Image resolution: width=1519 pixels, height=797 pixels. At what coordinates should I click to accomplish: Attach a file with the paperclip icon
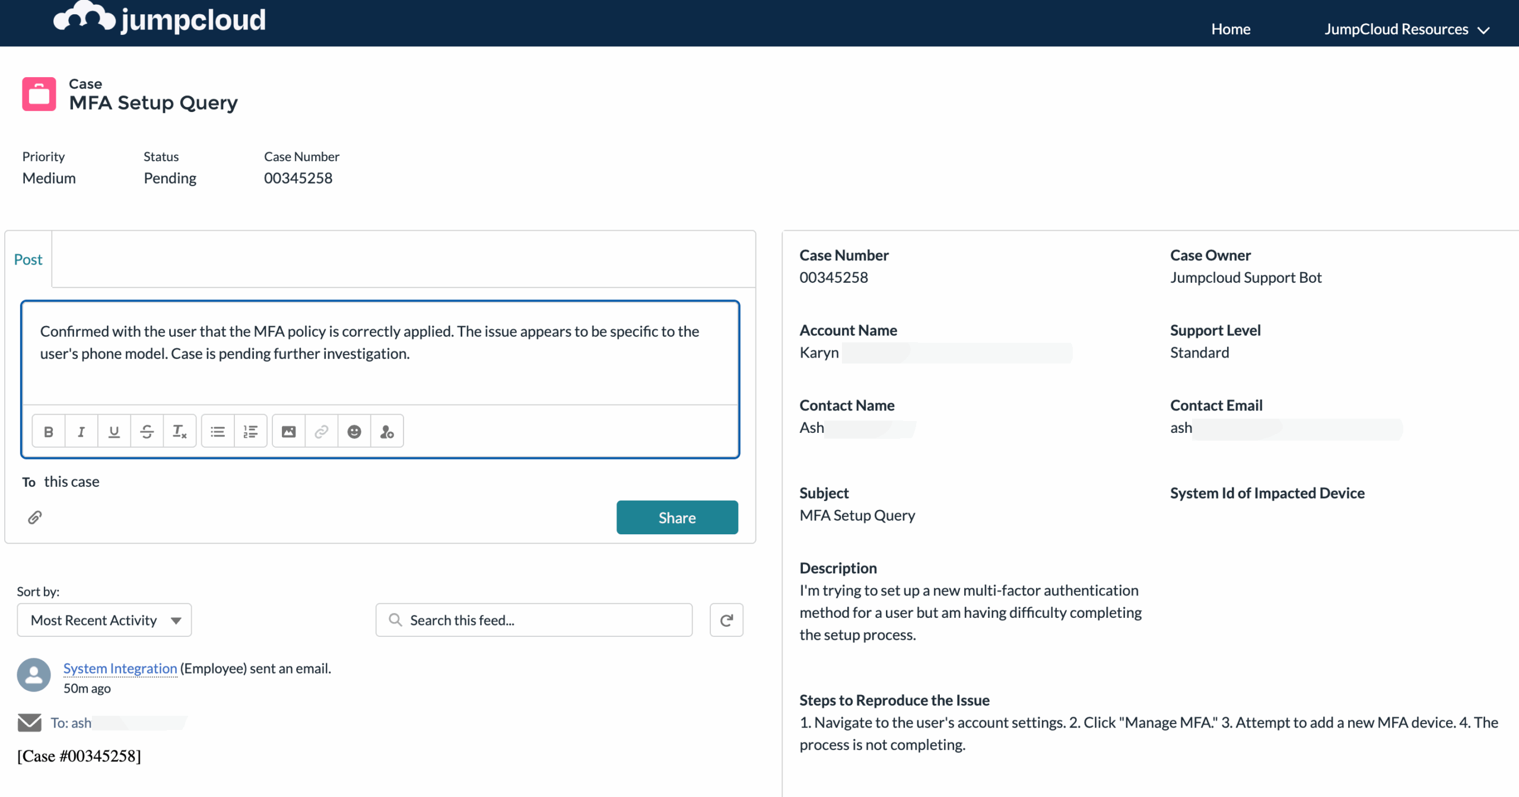[x=35, y=517]
